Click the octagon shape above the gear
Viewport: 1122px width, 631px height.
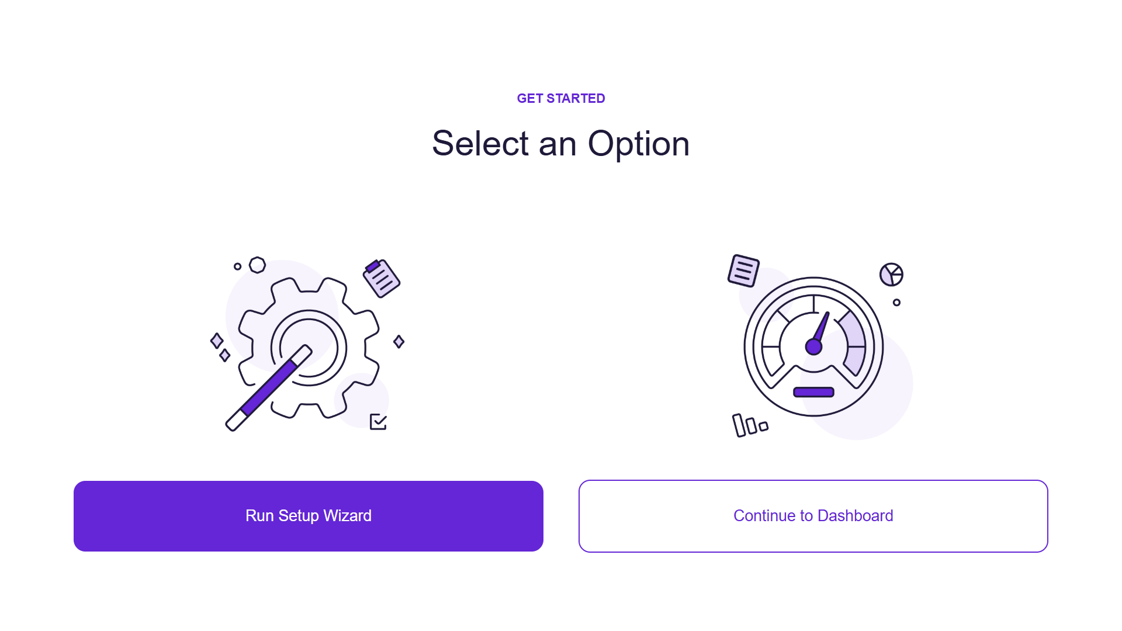(x=257, y=265)
